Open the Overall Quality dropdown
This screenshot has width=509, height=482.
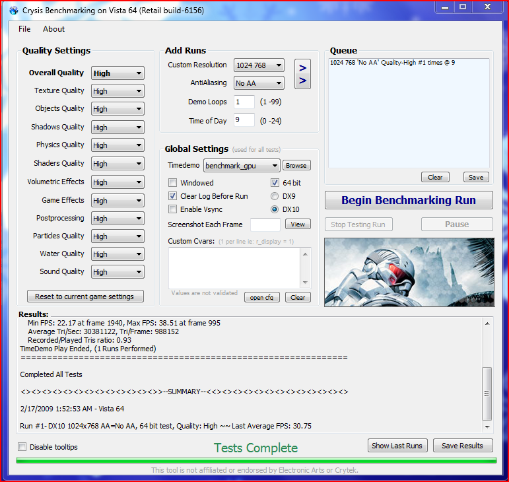click(118, 73)
